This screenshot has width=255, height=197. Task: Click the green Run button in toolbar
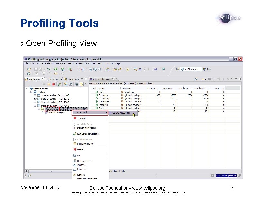56,69
